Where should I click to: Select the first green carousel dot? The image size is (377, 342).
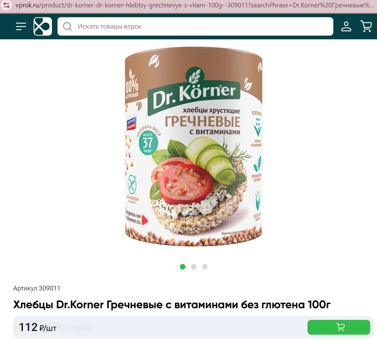[183, 267]
